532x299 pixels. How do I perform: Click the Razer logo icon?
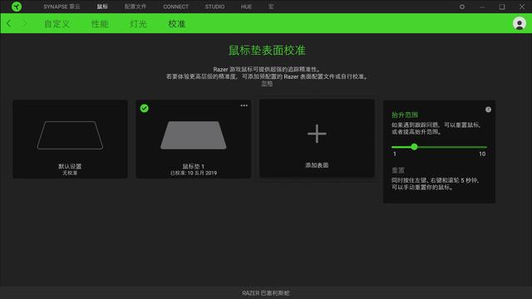17,7
